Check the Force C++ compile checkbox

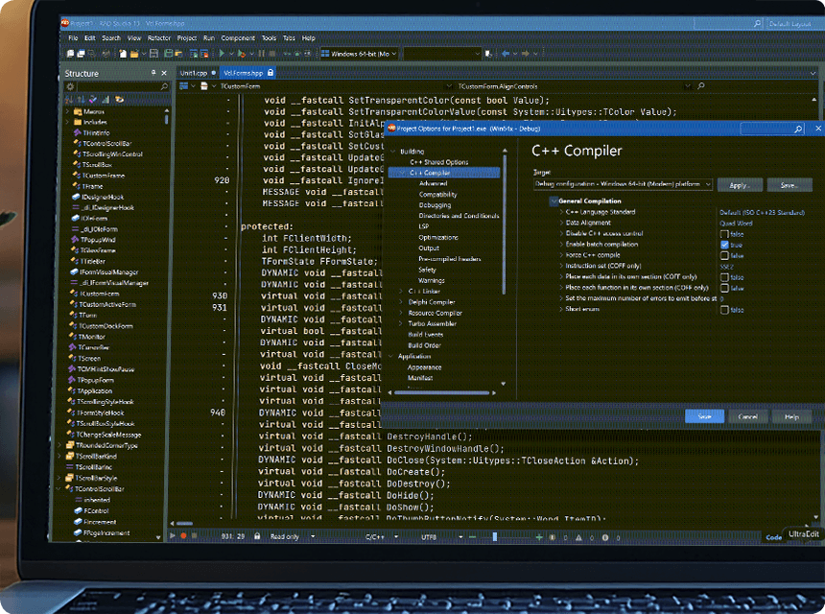point(724,255)
